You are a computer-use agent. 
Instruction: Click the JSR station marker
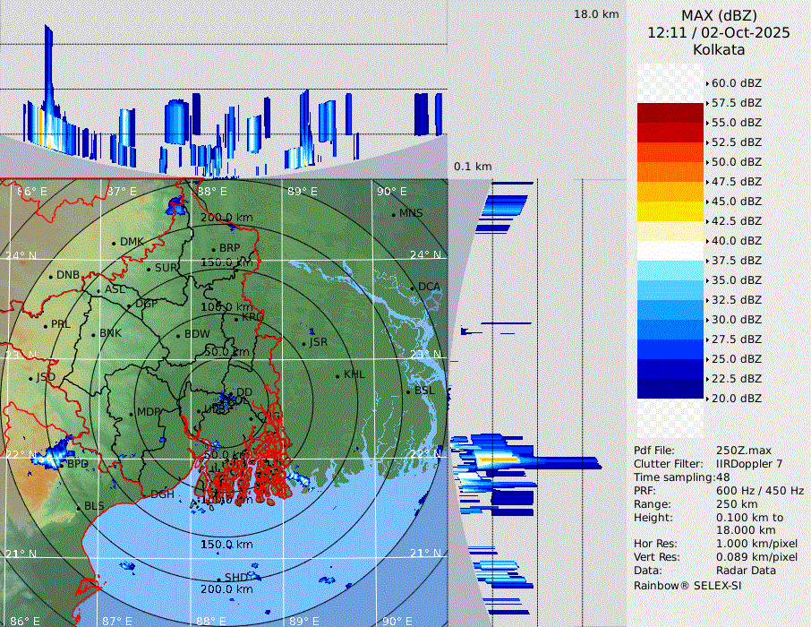click(x=304, y=343)
